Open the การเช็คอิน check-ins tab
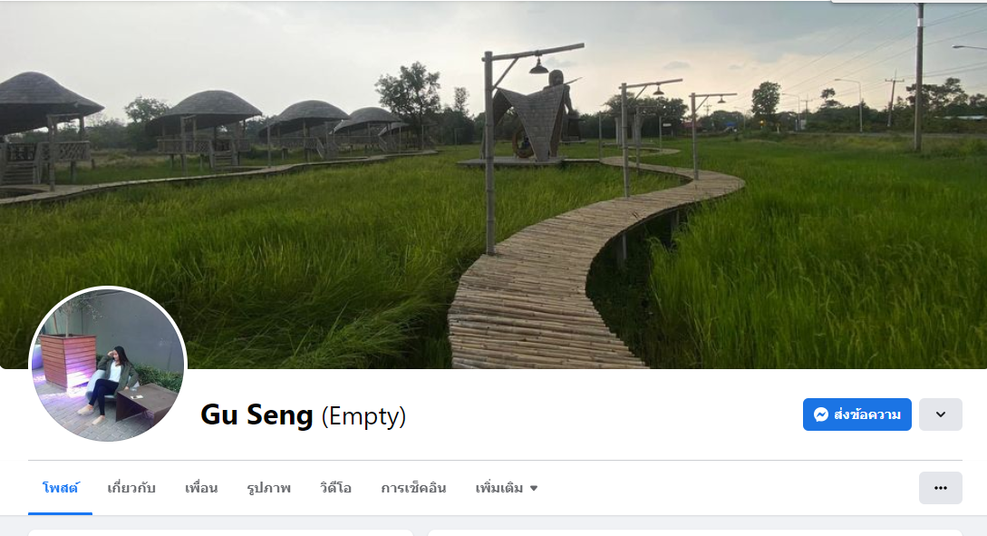The width and height of the screenshot is (987, 536). point(413,488)
